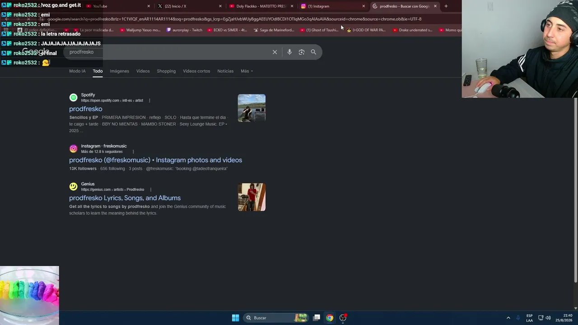
Task: Show hidden system tray icons
Action: (x=508, y=318)
